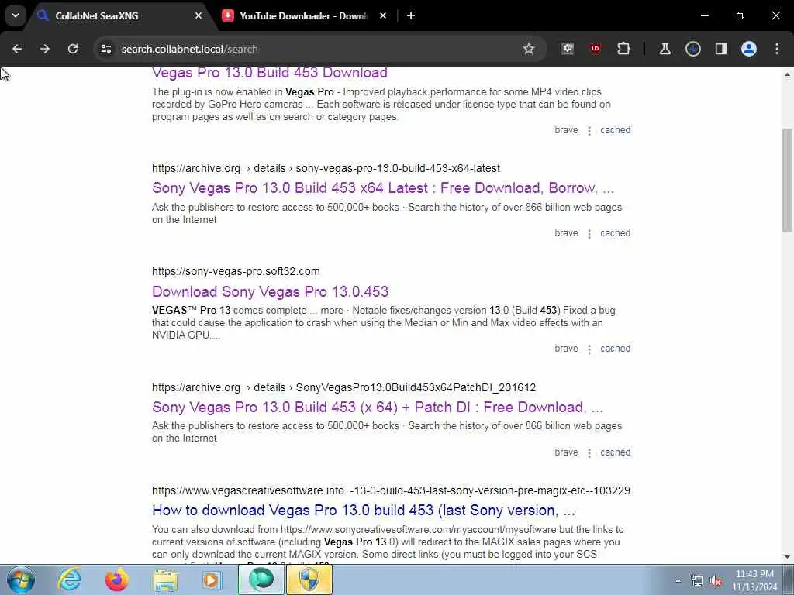Open the tab search dropdown arrow

[16, 15]
